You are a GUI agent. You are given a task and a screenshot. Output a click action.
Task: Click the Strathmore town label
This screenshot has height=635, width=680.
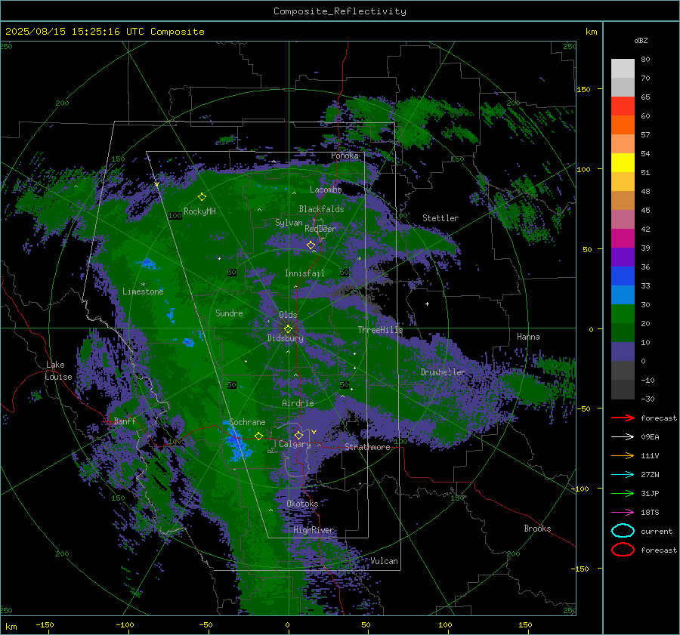coord(367,447)
